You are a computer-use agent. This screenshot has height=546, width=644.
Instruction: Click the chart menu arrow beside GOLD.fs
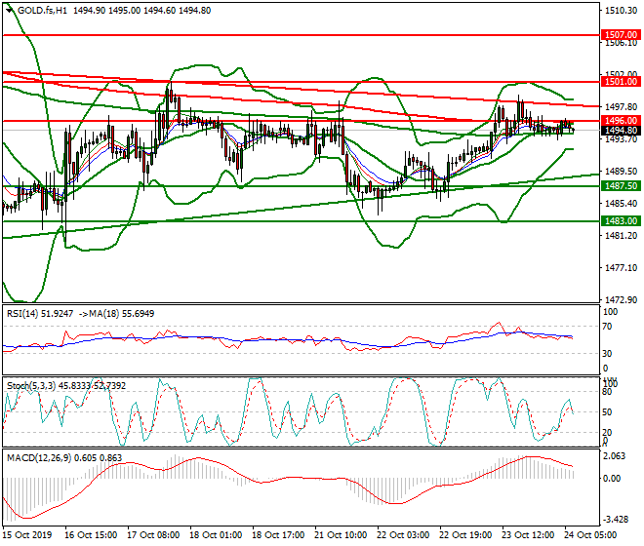[10, 11]
